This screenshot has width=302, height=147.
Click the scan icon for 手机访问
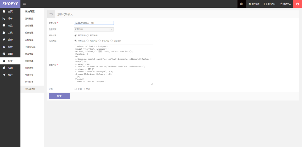point(265,4)
